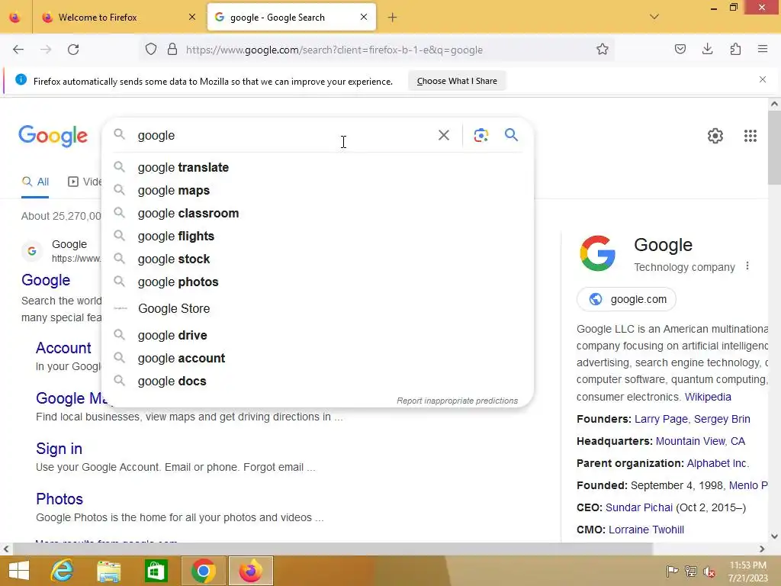
Task: Open the Google apps grid
Action: click(750, 136)
